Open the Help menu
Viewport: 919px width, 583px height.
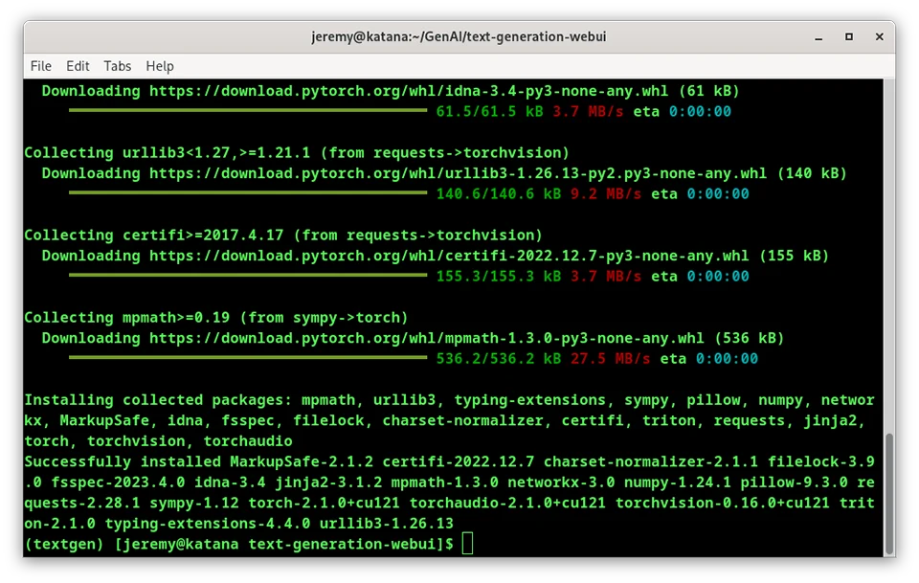[160, 66]
